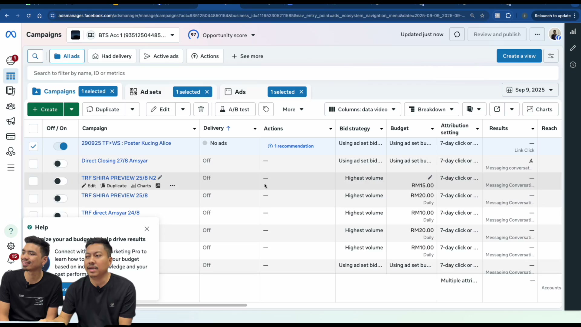Open the three-dot menu beside Review and publish

pos(537,35)
